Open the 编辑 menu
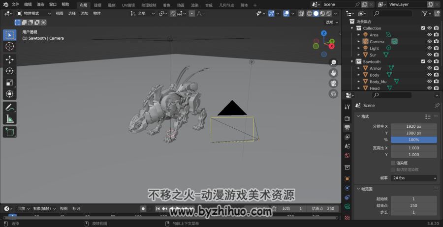Viewport: 443px width, 227px height. 28,4
